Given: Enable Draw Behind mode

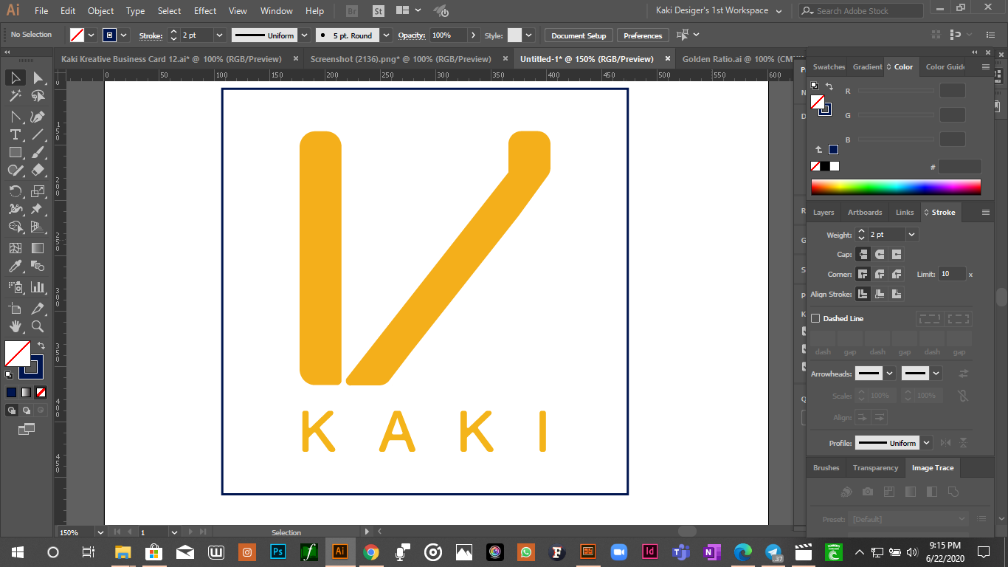Looking at the screenshot, I should [27, 410].
